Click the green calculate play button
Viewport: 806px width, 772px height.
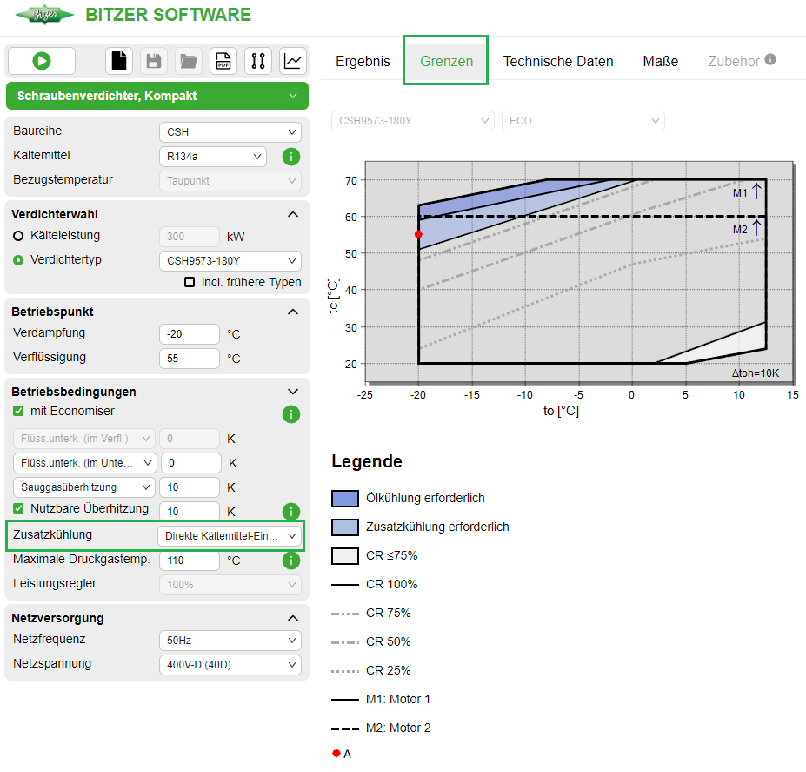[x=42, y=61]
